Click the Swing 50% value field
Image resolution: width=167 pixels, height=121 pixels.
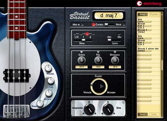click(81, 67)
